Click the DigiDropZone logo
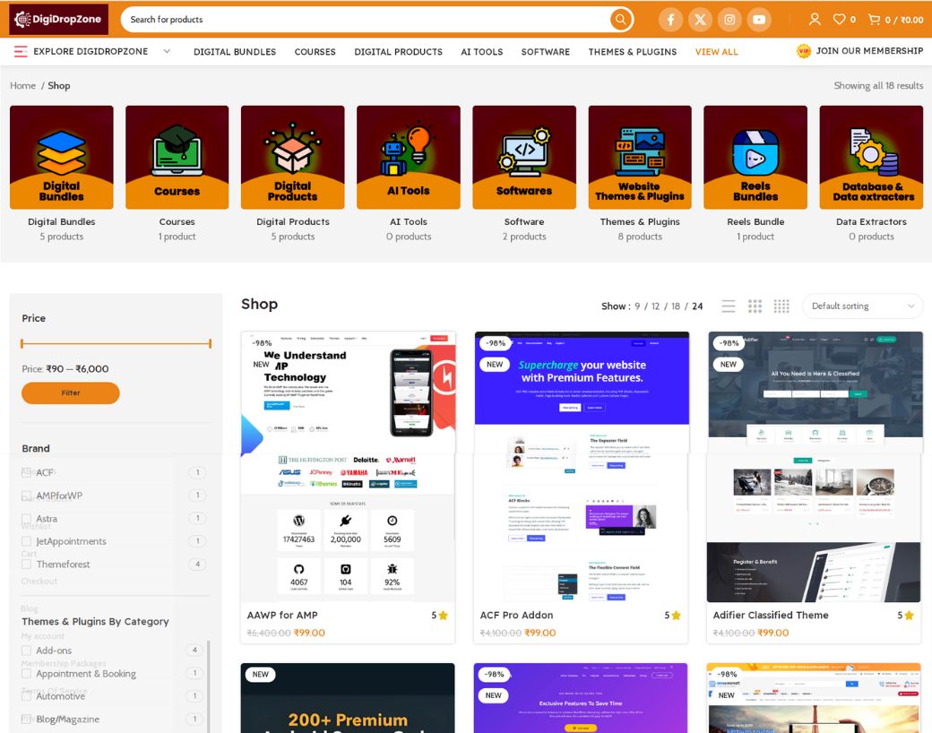The image size is (932, 733). [x=58, y=19]
